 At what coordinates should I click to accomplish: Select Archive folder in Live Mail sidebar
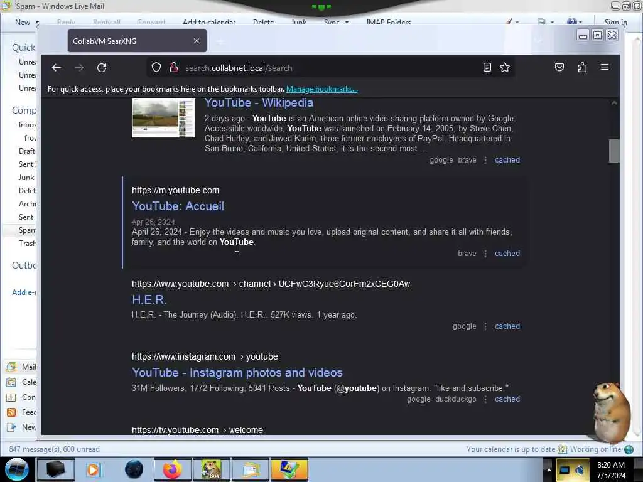(x=27, y=204)
